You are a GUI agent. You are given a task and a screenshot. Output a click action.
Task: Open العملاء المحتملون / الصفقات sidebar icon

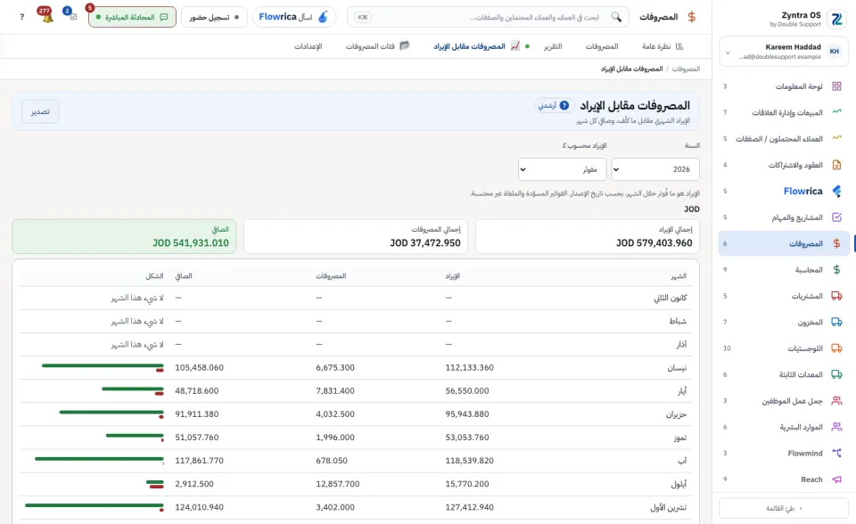coord(836,139)
